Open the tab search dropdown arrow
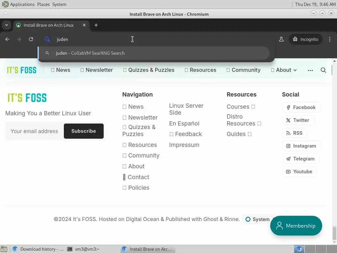The width and height of the screenshot is (337, 253). [x=7, y=25]
